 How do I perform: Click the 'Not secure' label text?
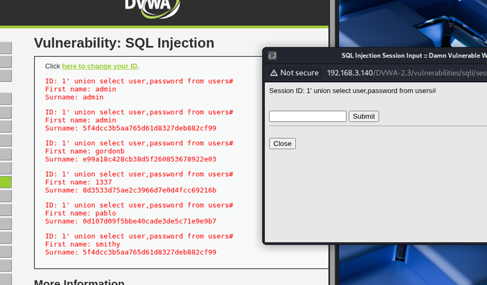click(300, 73)
